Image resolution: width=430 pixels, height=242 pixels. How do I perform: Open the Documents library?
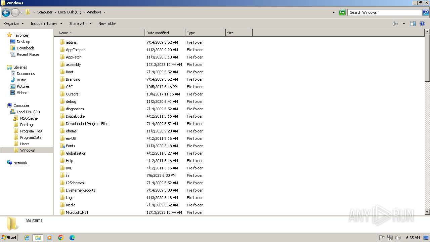click(x=26, y=74)
